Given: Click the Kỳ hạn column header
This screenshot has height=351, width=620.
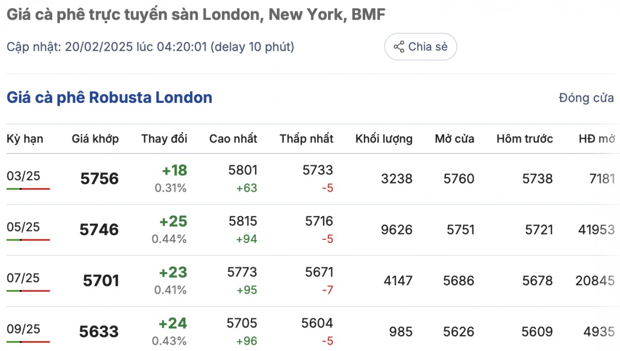Looking at the screenshot, I should coord(25,139).
